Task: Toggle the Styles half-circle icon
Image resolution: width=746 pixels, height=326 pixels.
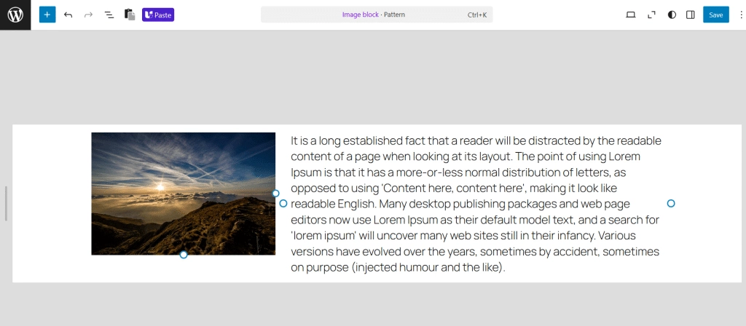Action: 672,15
